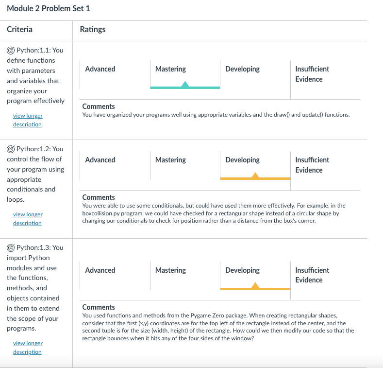Viewport: 383px width, 368px height.
Task: Click the outcome icon beside Python:1.2
Action: tap(11, 149)
